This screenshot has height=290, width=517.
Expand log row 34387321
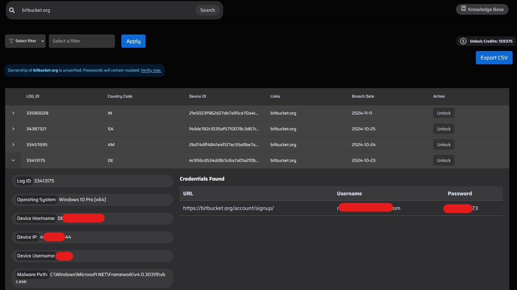point(13,129)
